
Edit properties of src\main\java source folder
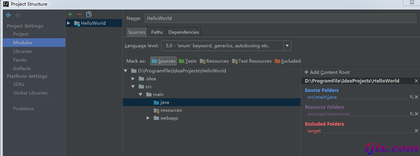(412, 97)
